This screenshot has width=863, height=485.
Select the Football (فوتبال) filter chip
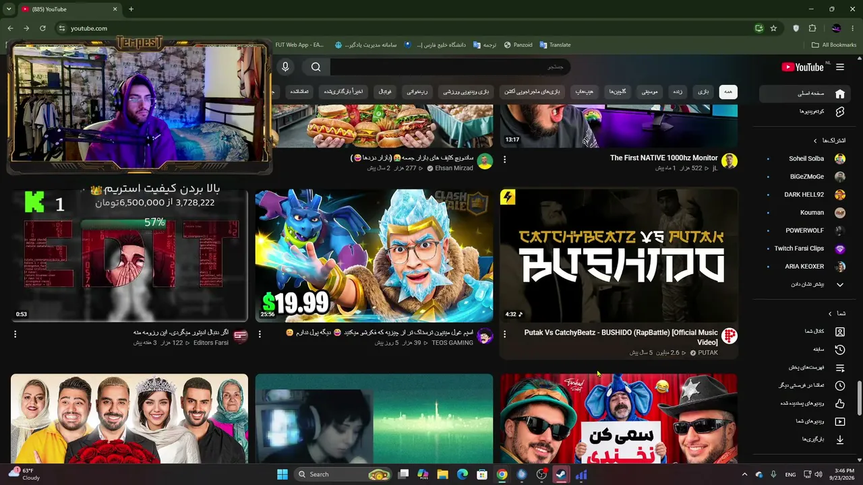pyautogui.click(x=384, y=92)
